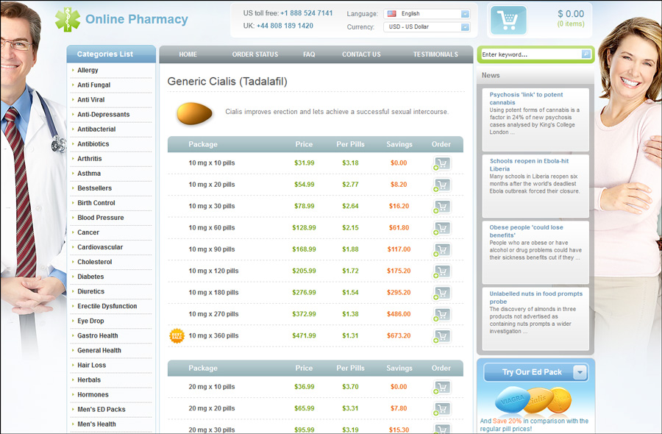Viewport: 662px width, 434px height.
Task: Open Men's Health category
Action: coord(96,424)
